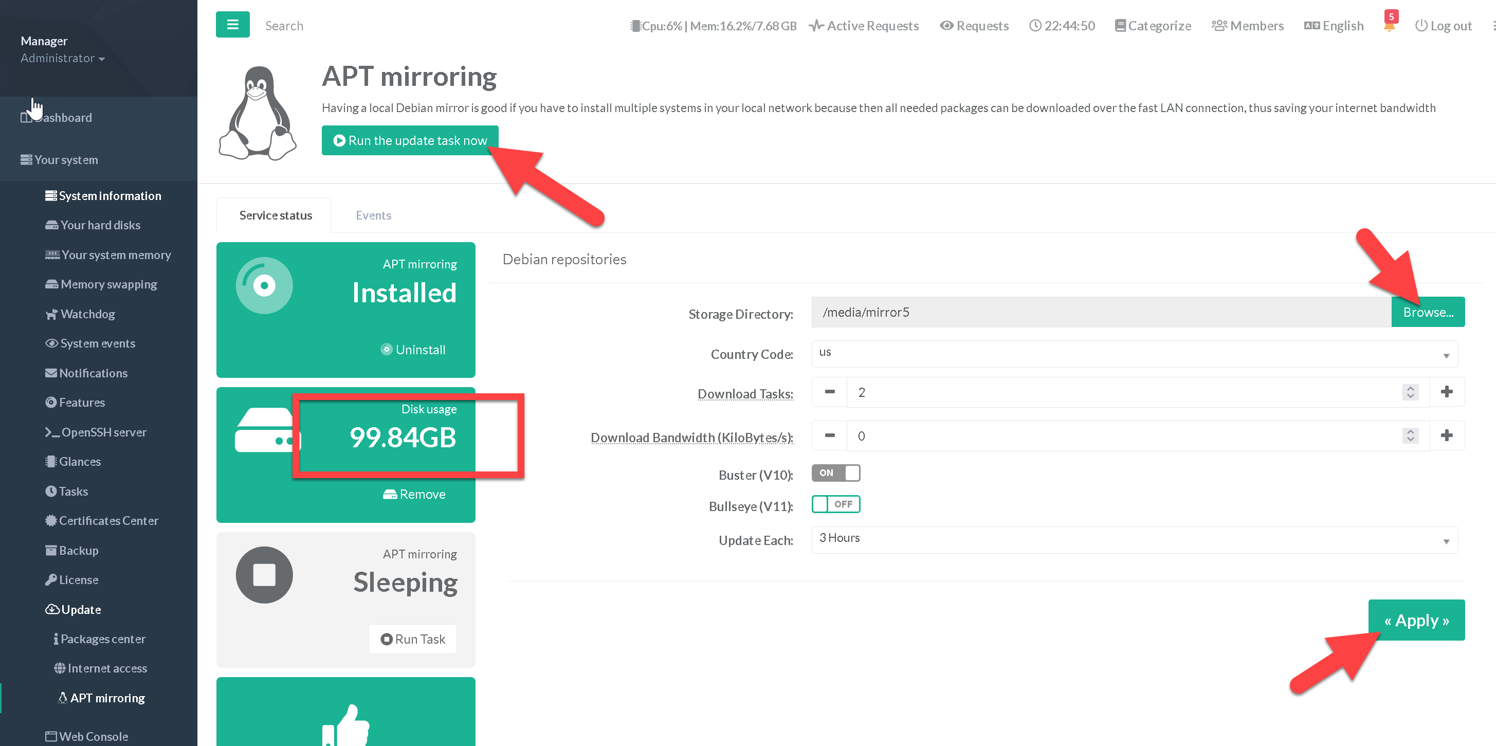Increase Download Tasks with plus icon
The height and width of the screenshot is (746, 1496).
point(1446,392)
